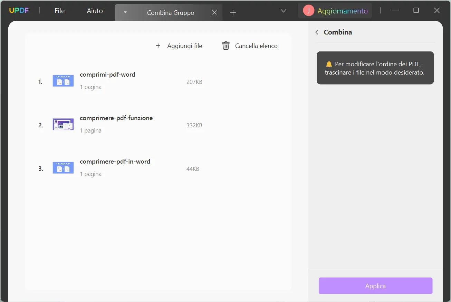Image resolution: width=451 pixels, height=302 pixels.
Task: Click the comprimere-pdf-funzione thumbnail icon
Action: tap(63, 124)
